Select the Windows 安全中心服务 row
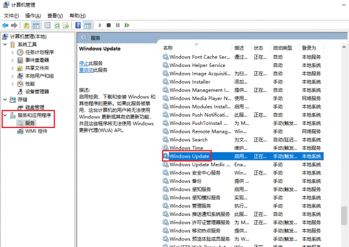349x247 pixels. (x=243, y=173)
